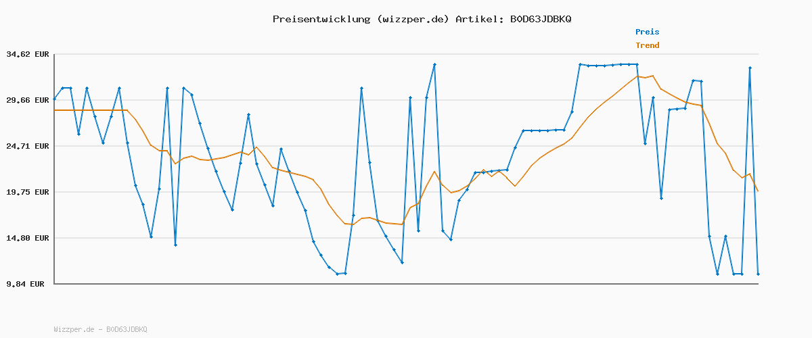Click the 9.84 EUR axis label

(x=25, y=284)
